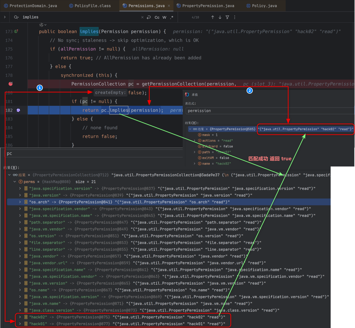Collapse the PropertyPermission@585 result node
This screenshot has width=355, height=328.
tap(190, 129)
